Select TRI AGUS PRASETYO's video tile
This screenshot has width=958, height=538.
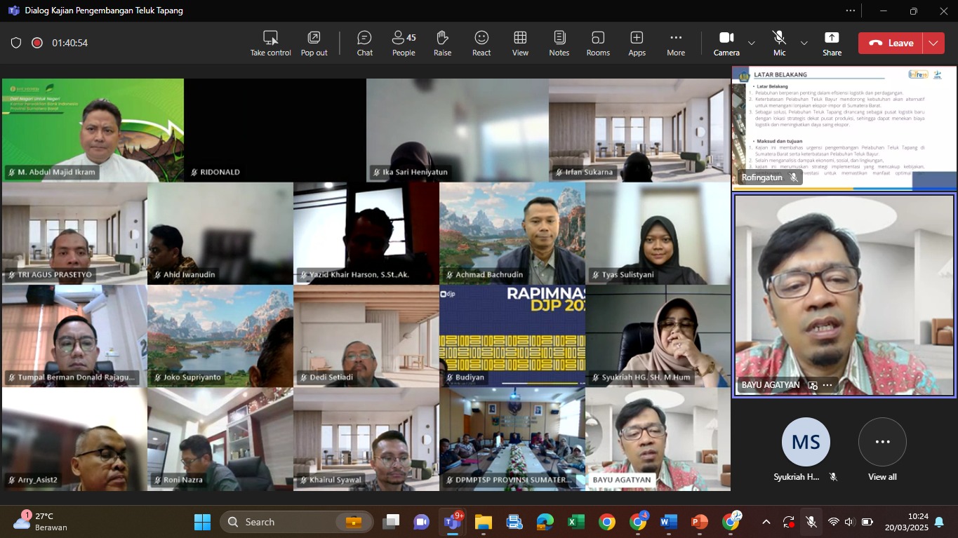point(74,234)
